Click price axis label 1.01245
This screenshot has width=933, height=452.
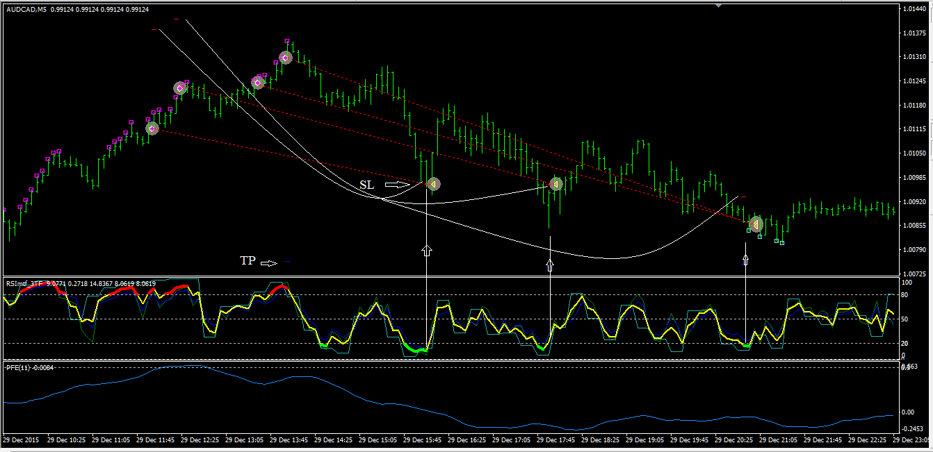pos(914,81)
